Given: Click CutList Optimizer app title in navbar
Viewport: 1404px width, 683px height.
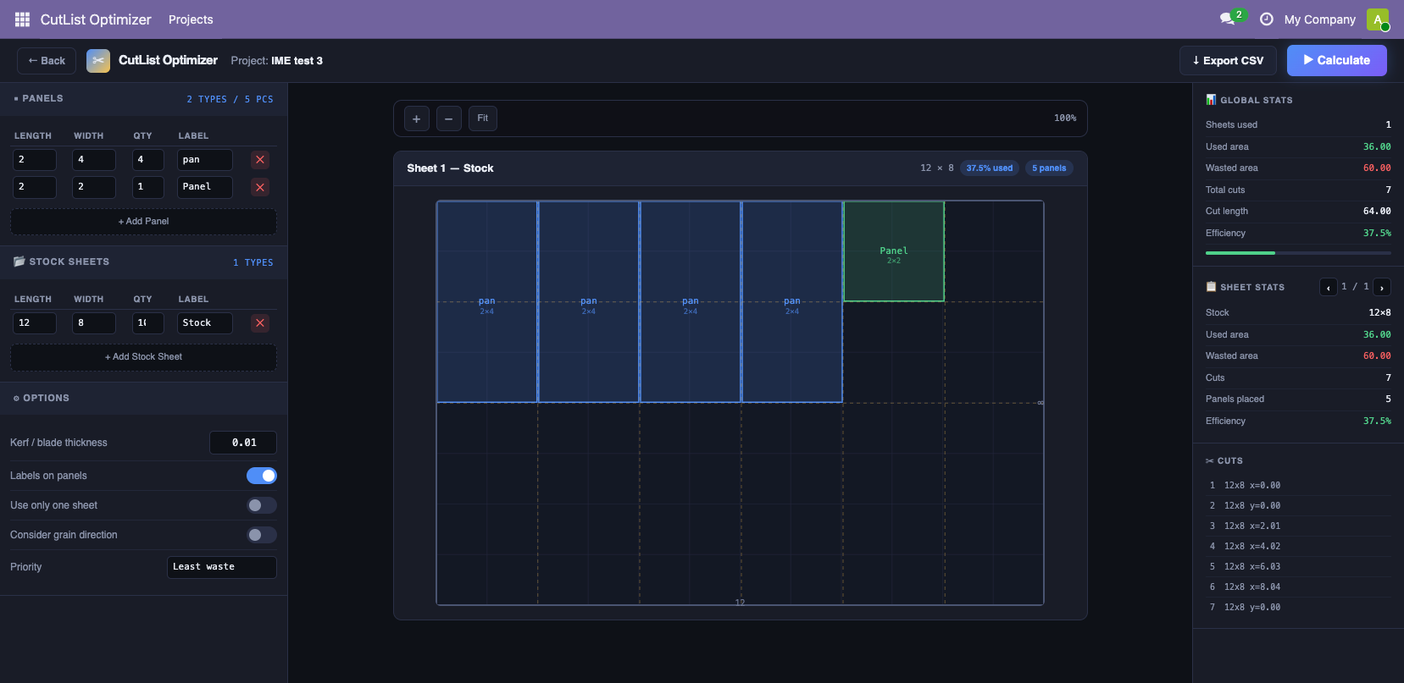Looking at the screenshot, I should click(x=96, y=19).
